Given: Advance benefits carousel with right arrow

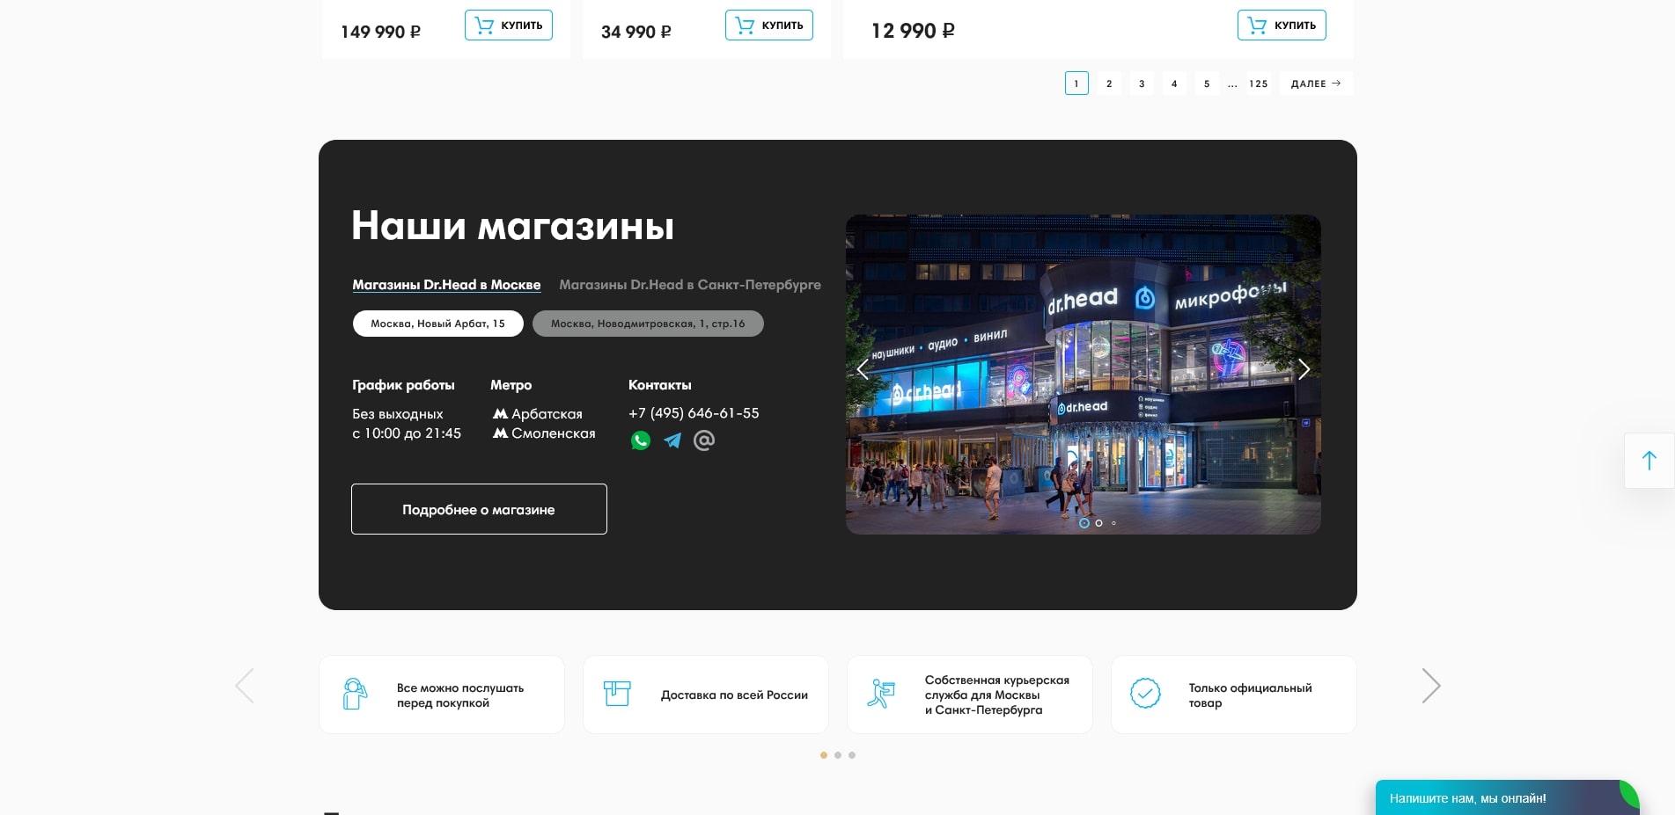Looking at the screenshot, I should click(x=1430, y=686).
